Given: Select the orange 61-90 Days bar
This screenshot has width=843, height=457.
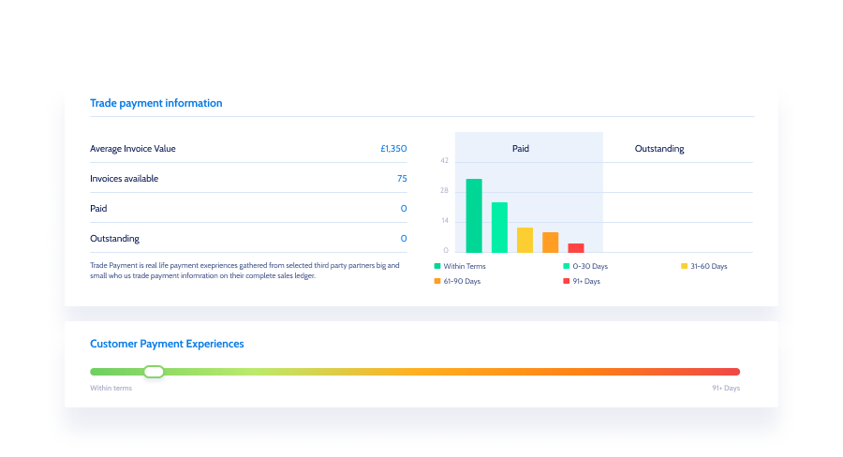Looking at the screenshot, I should pos(550,243).
